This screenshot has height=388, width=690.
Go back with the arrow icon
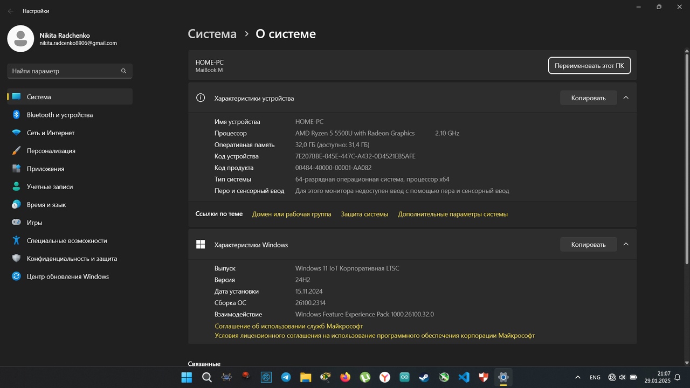[11, 11]
